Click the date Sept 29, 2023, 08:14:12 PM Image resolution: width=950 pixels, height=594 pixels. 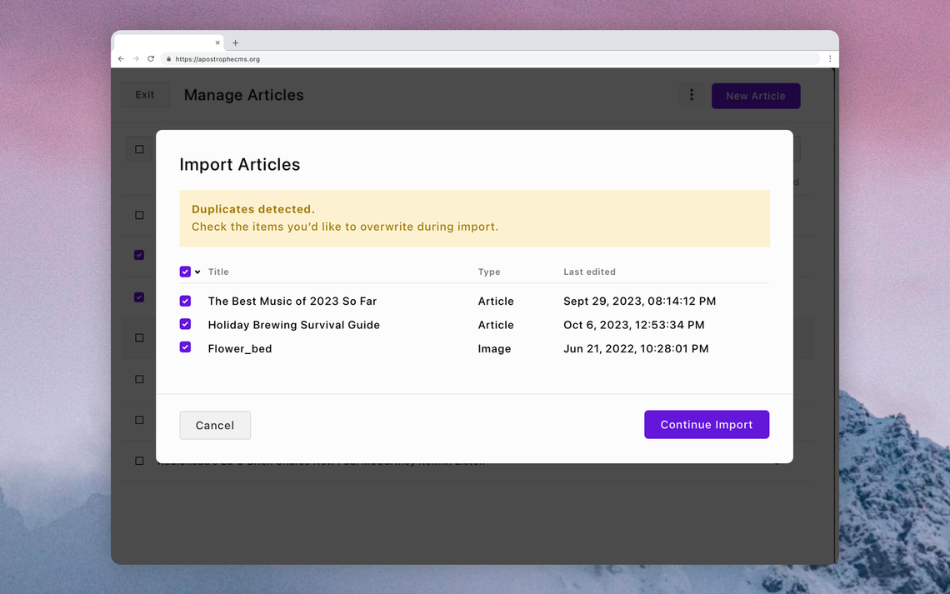tap(640, 301)
